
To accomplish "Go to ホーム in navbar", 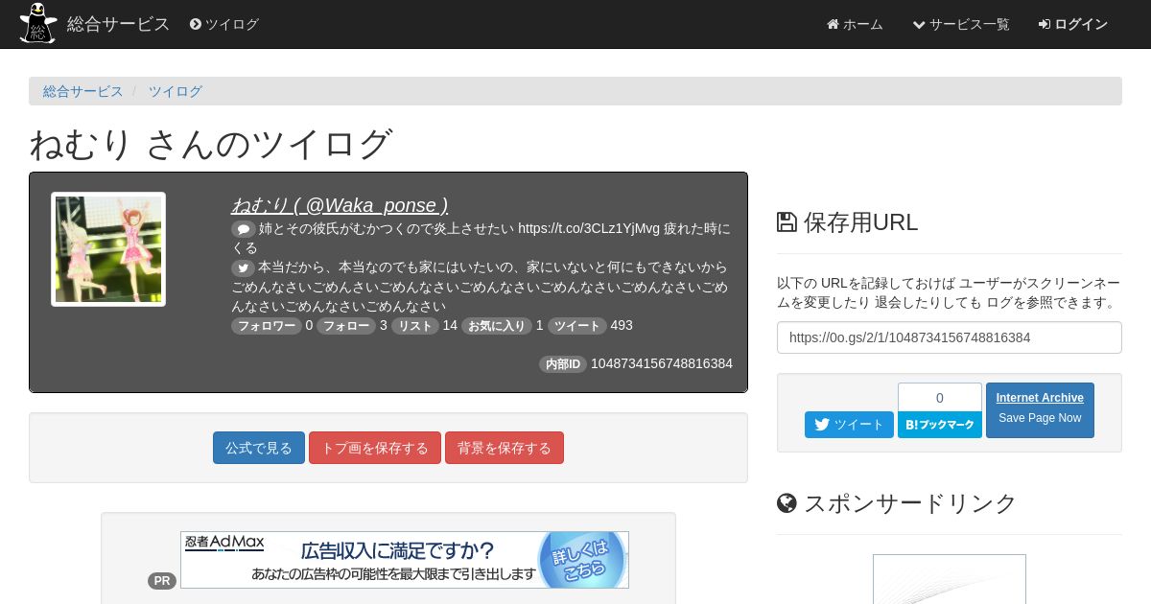I will click(855, 24).
